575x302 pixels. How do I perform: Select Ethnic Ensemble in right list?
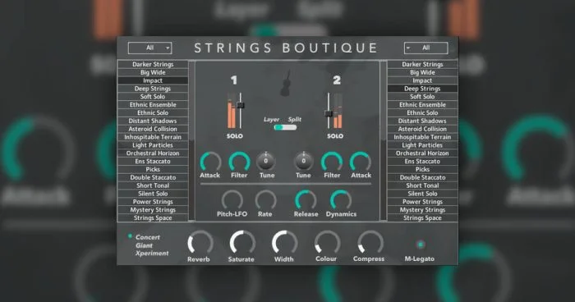point(422,104)
